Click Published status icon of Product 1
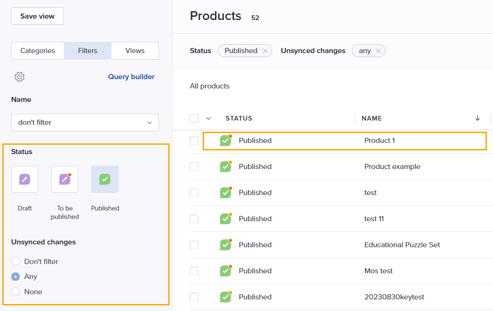Image resolution: width=493 pixels, height=311 pixels. coord(226,141)
